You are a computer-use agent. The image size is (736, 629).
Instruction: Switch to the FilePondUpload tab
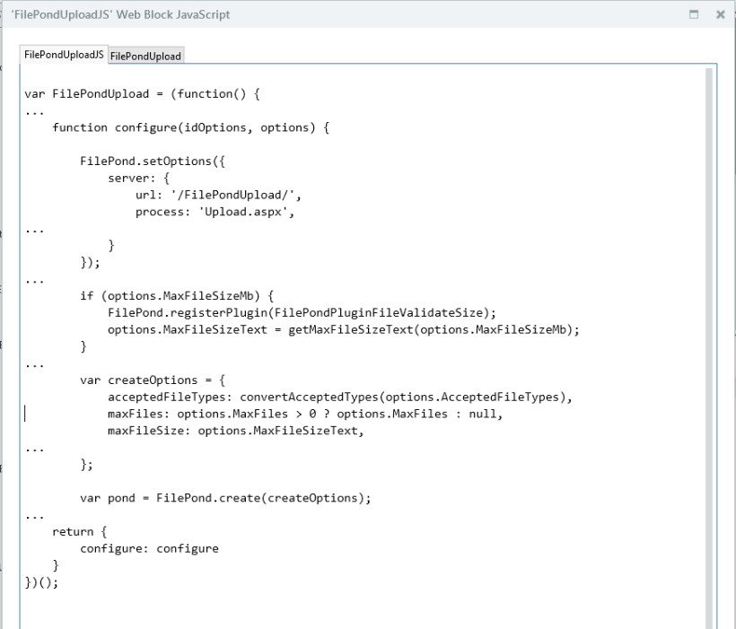[145, 55]
